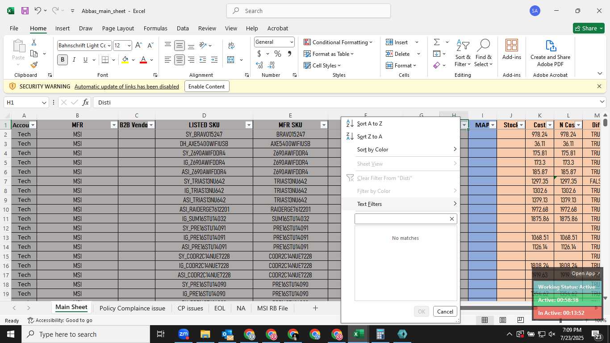Open Sort & Filter tool
The width and height of the screenshot is (610, 343).
tap(463, 53)
